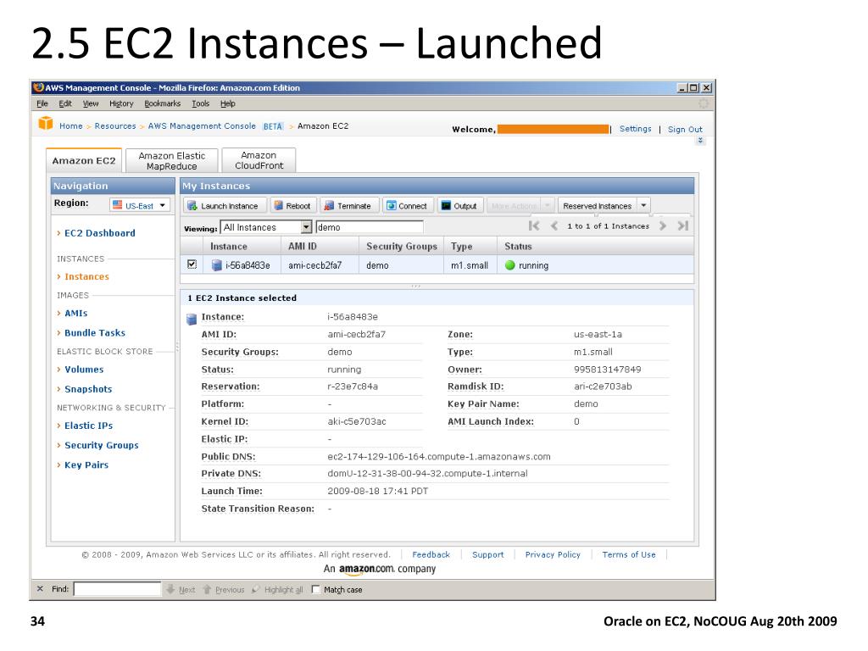The image size is (868, 651).
Task: Go to previous page of instances
Action: pos(554,225)
